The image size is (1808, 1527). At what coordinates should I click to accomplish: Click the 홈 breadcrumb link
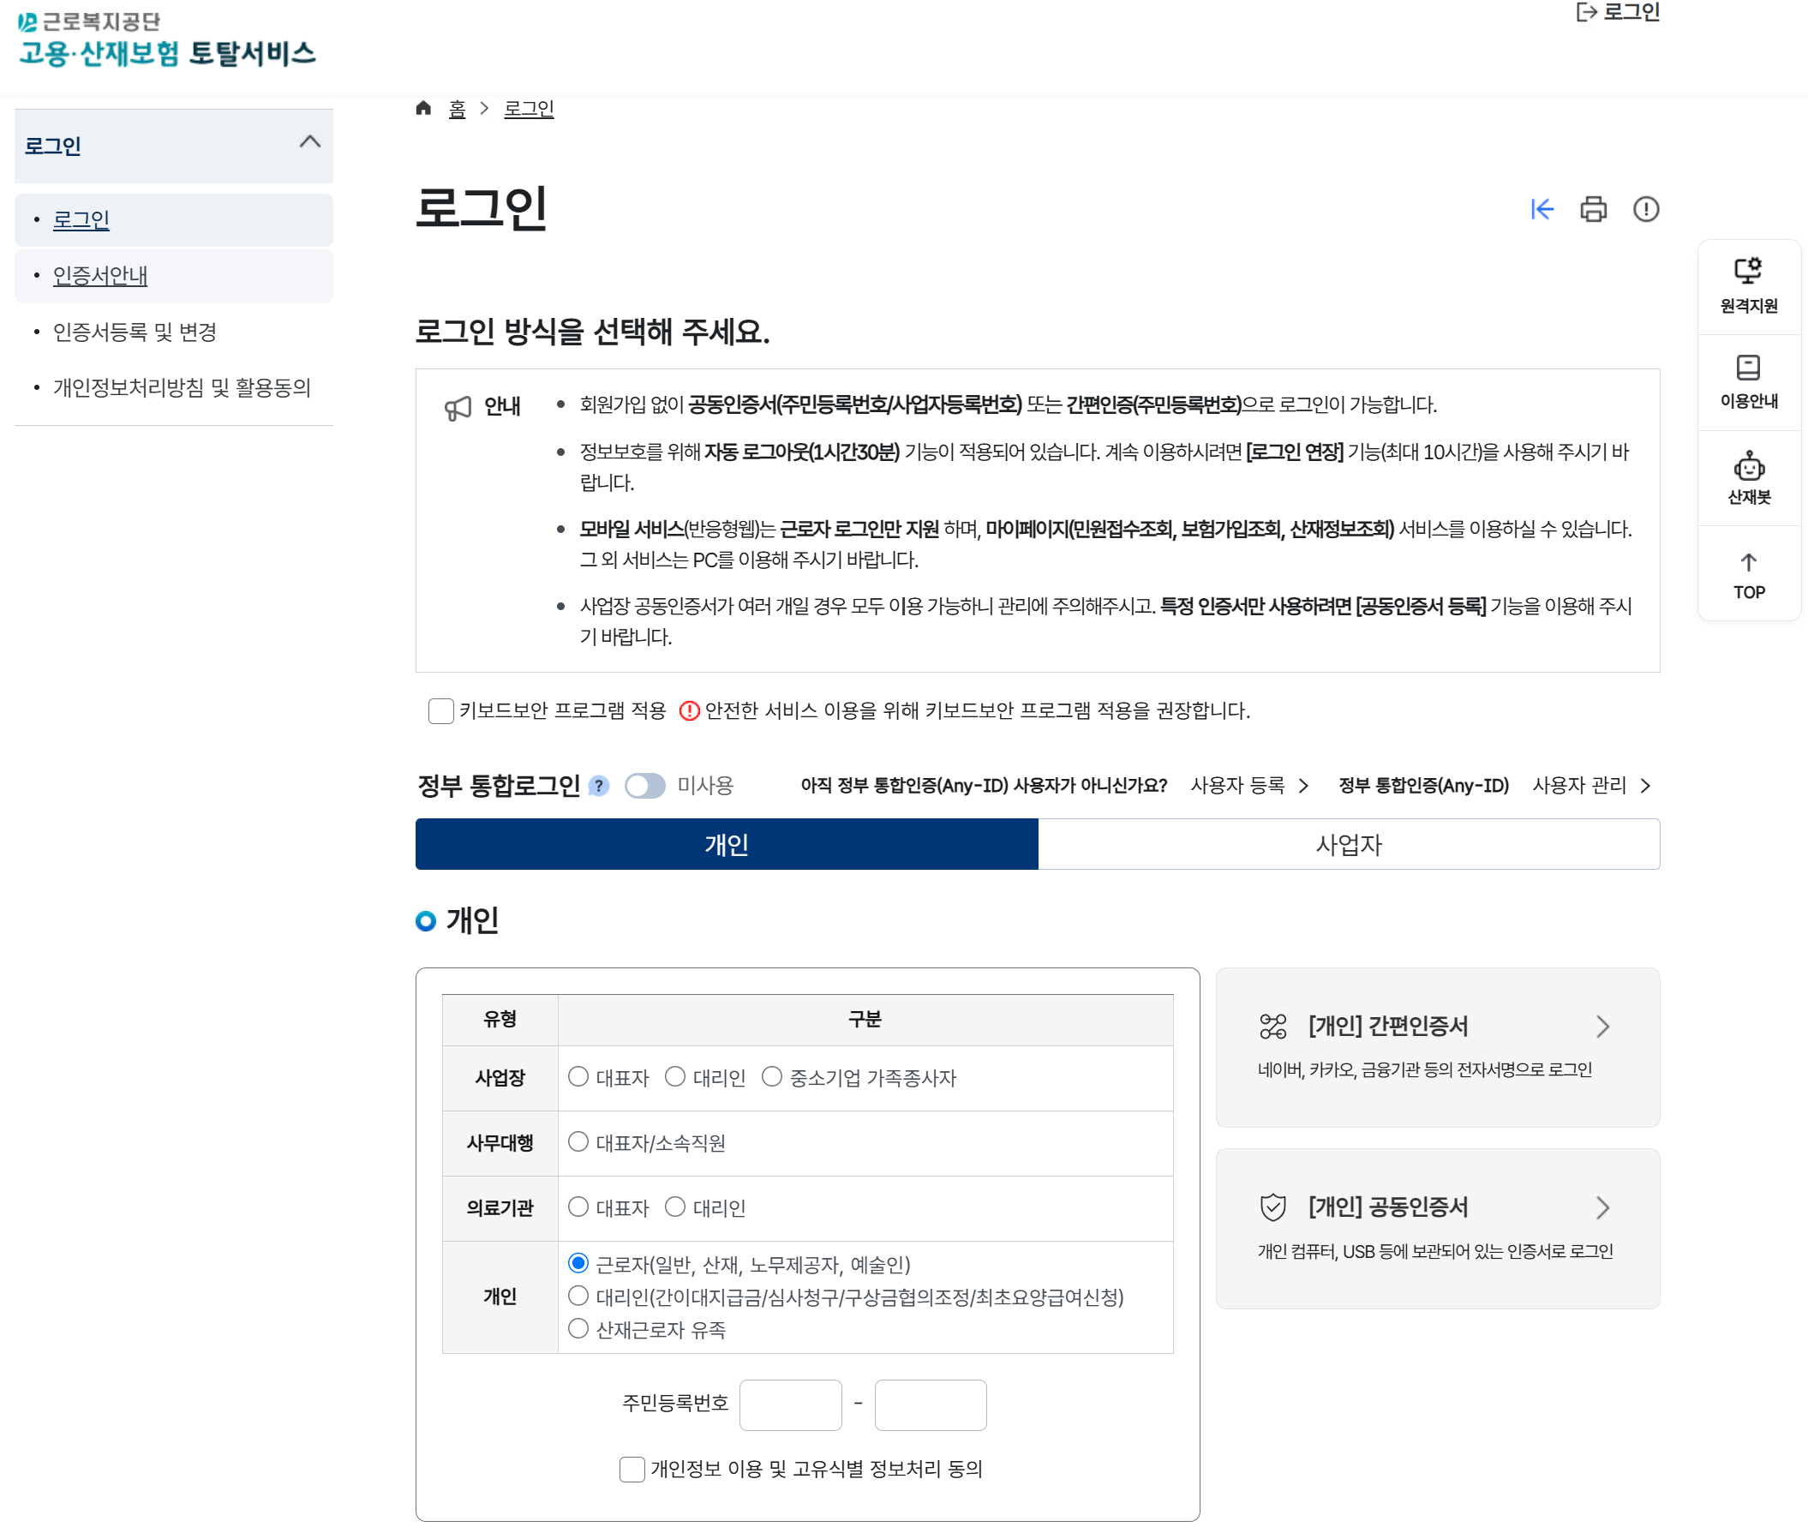click(x=457, y=109)
